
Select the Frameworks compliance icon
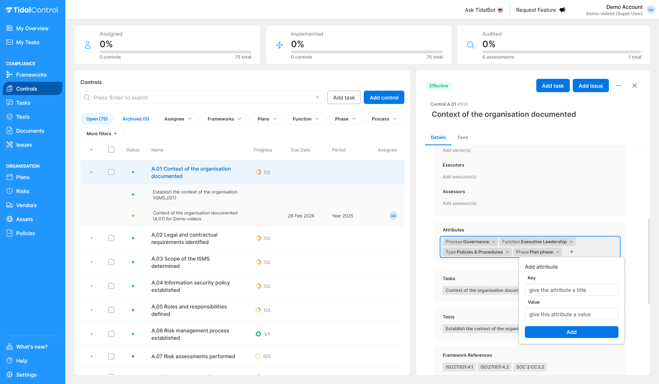point(10,74)
